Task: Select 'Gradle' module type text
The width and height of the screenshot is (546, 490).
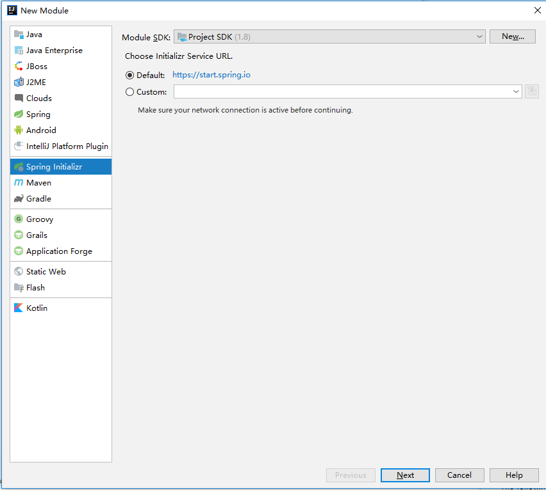Action: pos(38,199)
